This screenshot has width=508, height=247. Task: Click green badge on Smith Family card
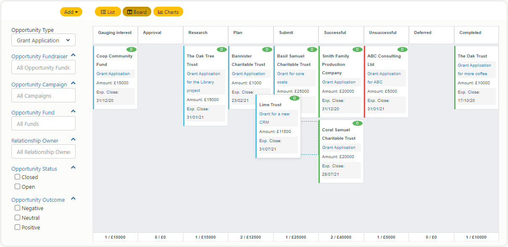(357, 49)
